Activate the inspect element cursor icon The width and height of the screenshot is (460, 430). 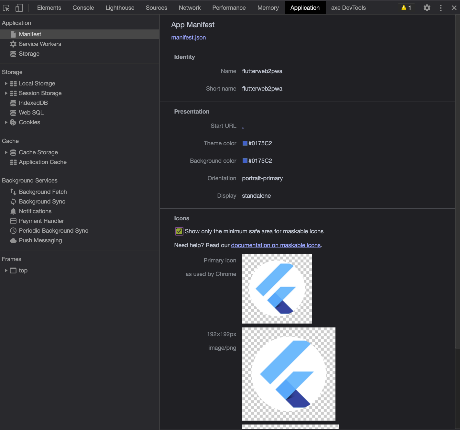[x=6, y=8]
